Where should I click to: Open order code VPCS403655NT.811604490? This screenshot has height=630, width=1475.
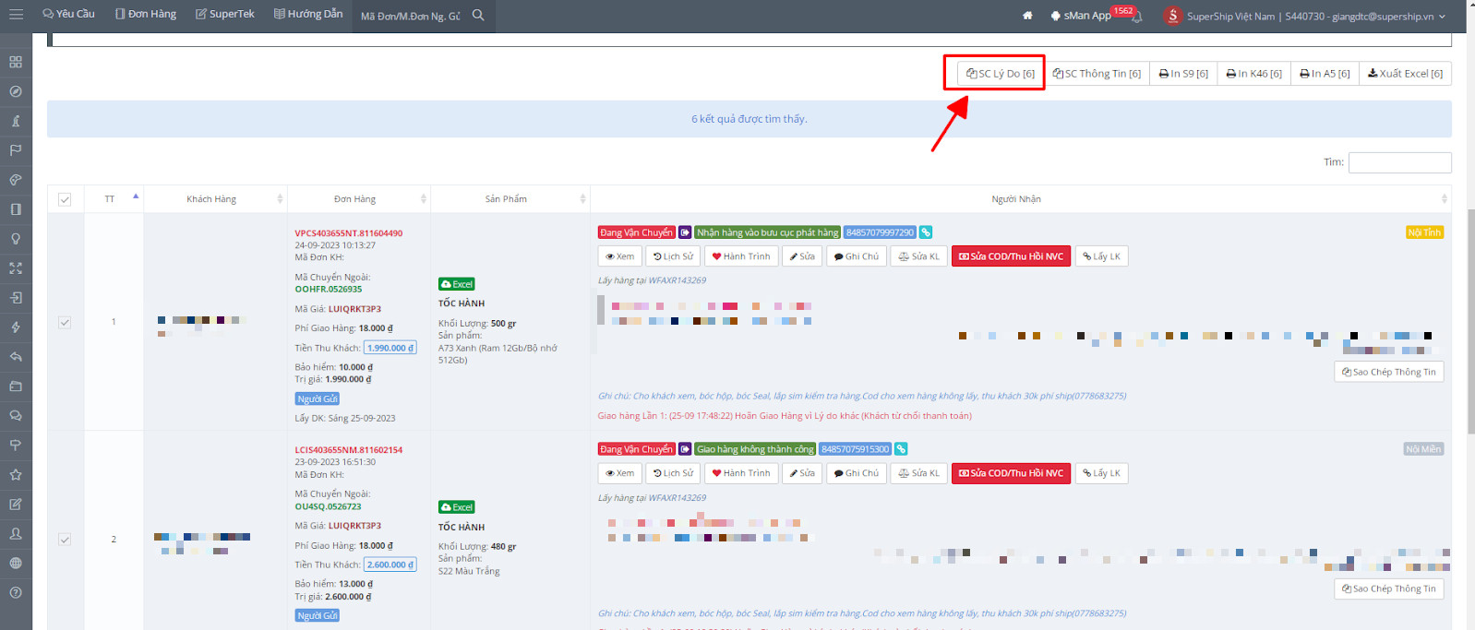coord(349,233)
